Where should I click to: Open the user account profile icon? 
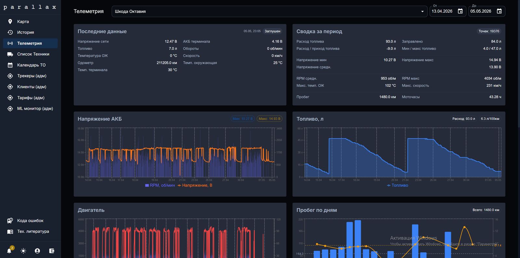click(x=37, y=251)
